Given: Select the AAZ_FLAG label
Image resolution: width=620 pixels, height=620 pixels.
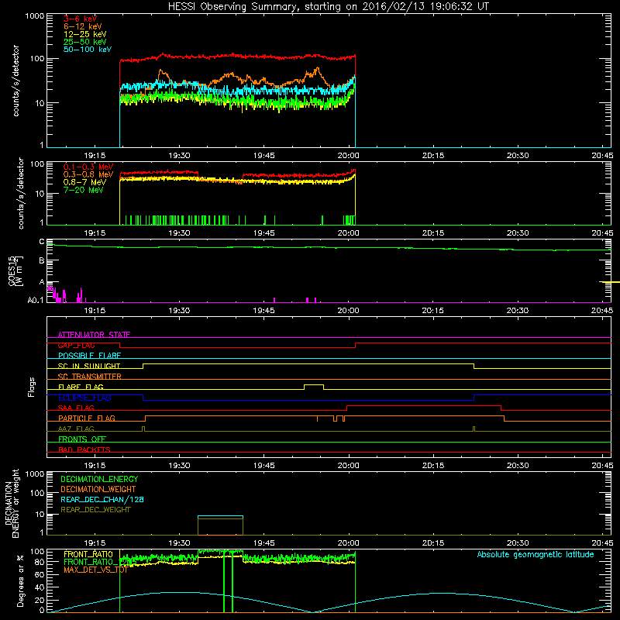Looking at the screenshot, I should coord(76,429).
